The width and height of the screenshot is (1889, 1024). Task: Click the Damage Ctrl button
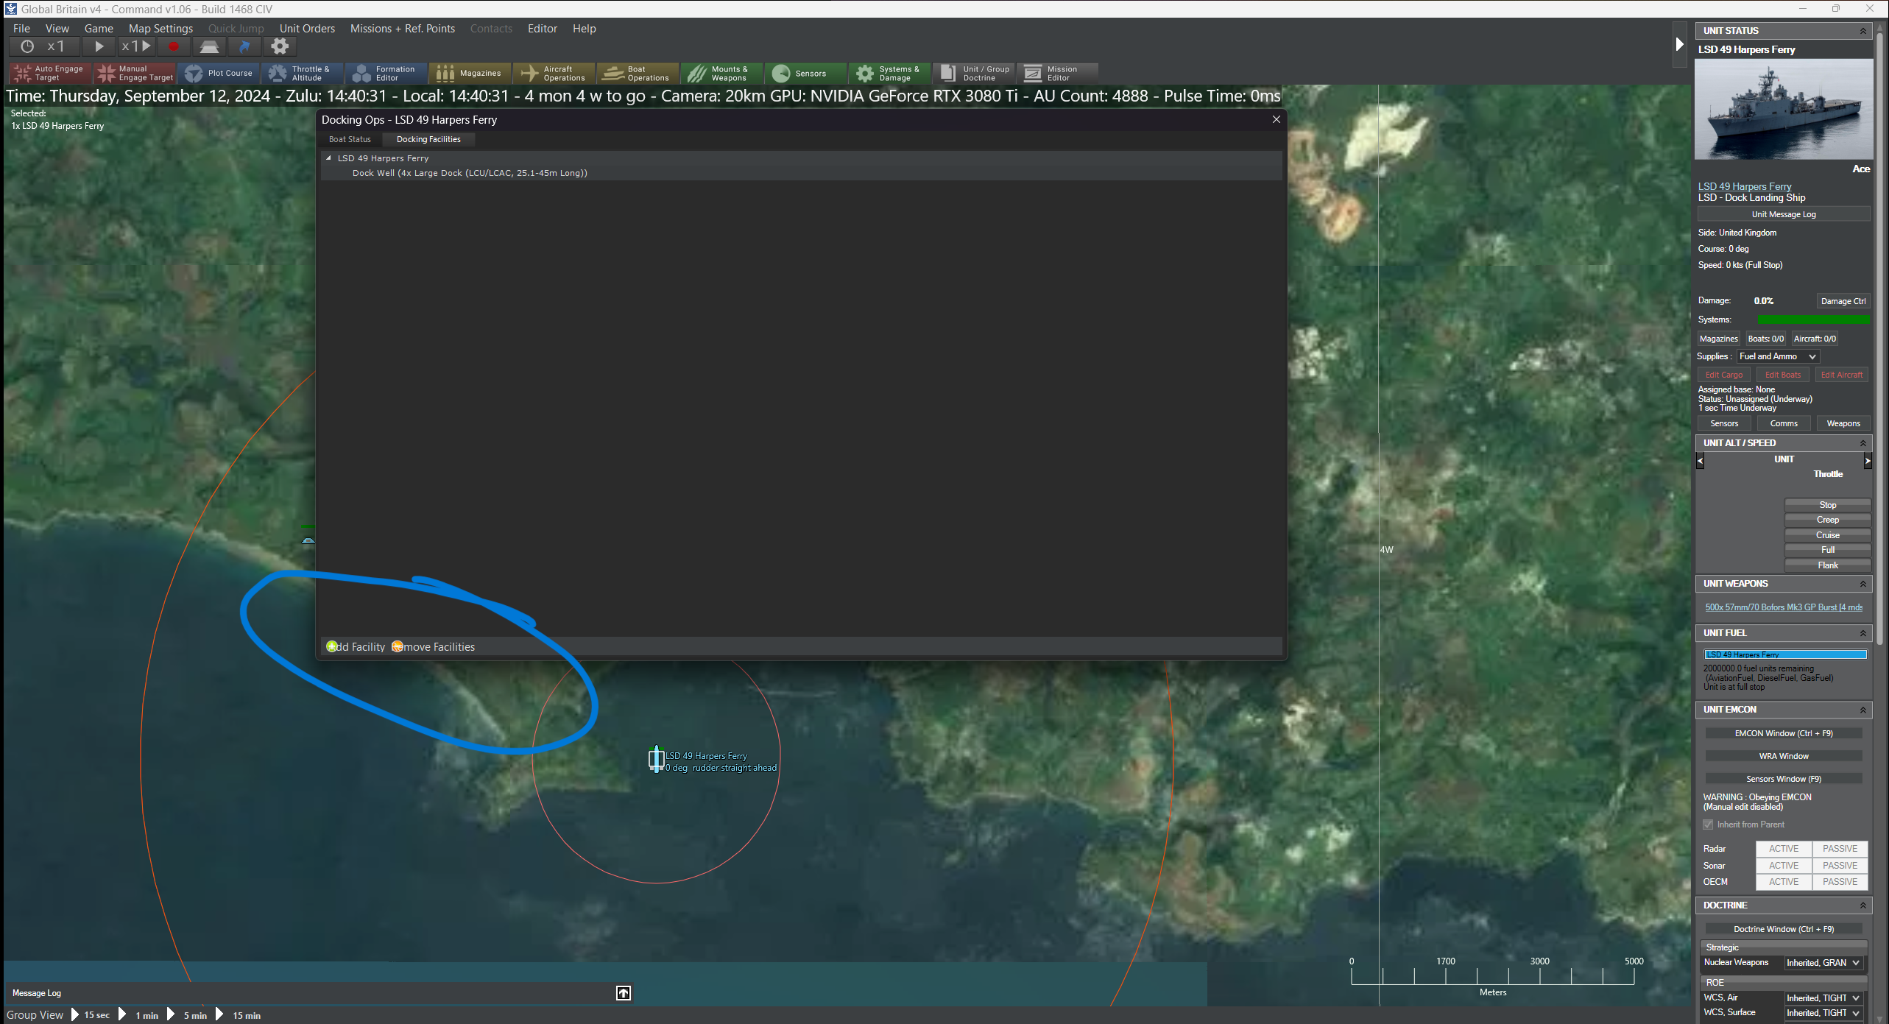[1843, 301]
